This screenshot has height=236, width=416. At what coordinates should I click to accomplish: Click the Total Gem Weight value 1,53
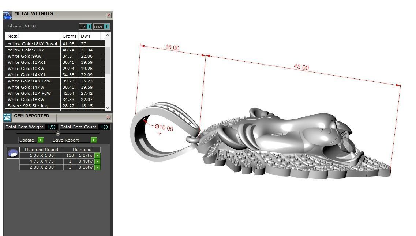(52, 127)
